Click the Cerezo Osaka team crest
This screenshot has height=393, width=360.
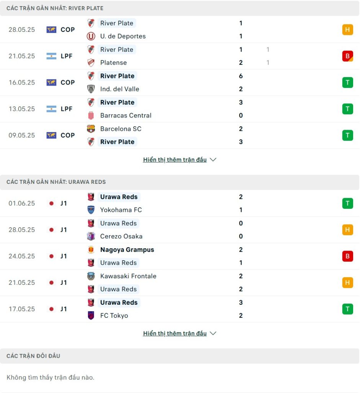pos(91,236)
